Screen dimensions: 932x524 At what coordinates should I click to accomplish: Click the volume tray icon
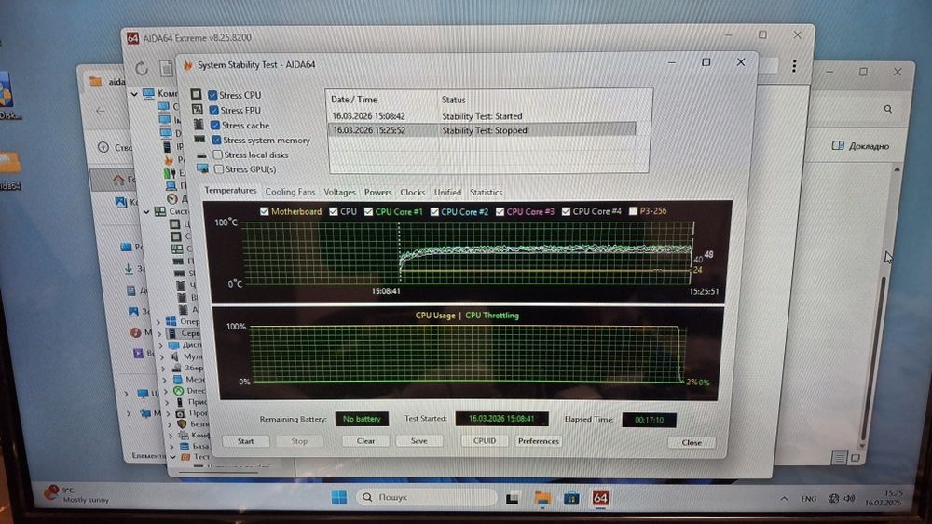click(849, 499)
